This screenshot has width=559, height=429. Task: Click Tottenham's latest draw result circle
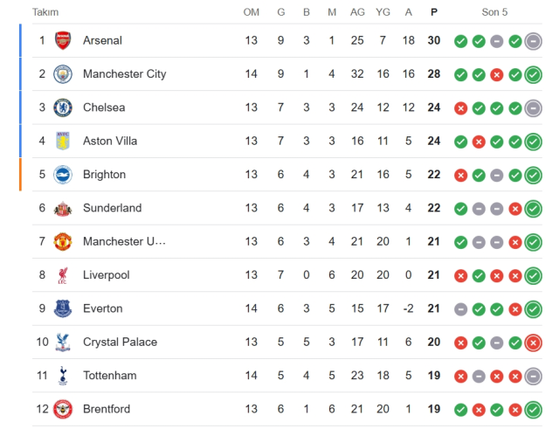click(534, 376)
